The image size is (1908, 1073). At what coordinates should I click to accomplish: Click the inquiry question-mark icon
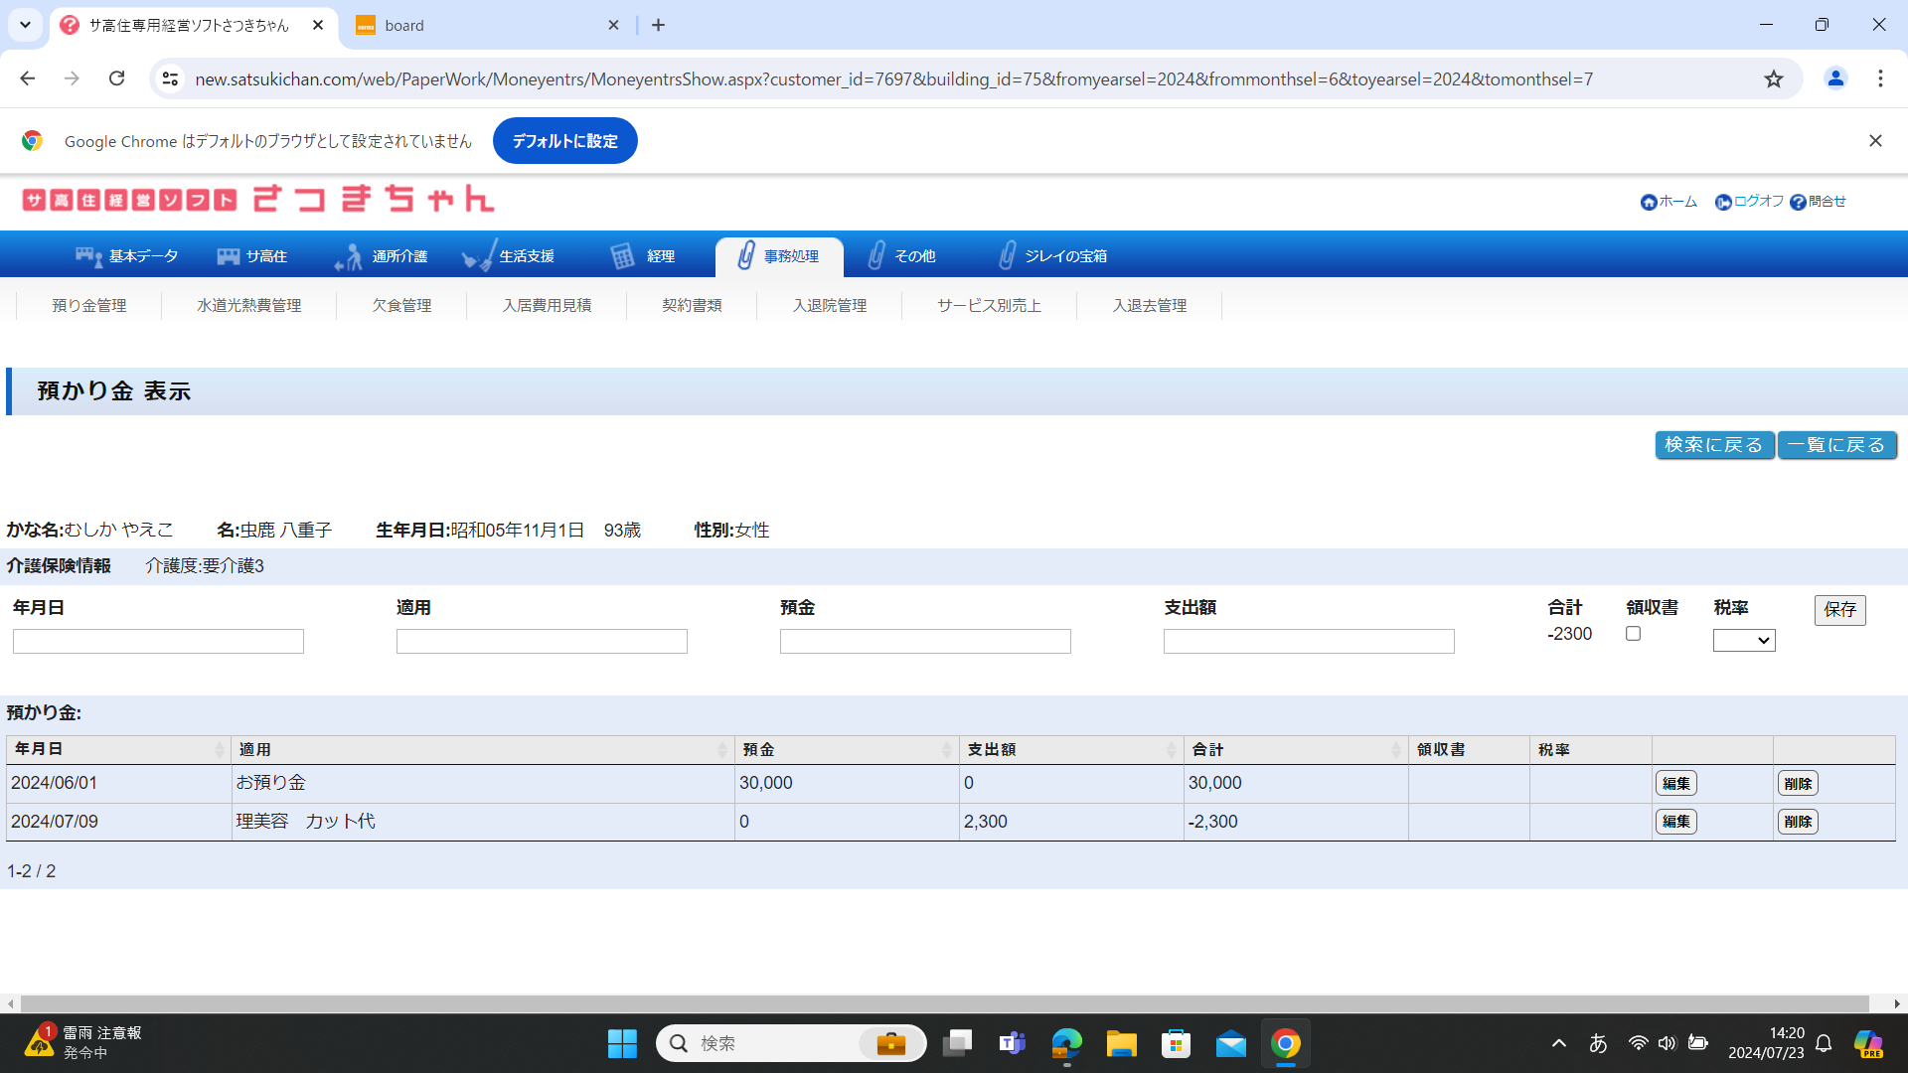coord(1798,202)
